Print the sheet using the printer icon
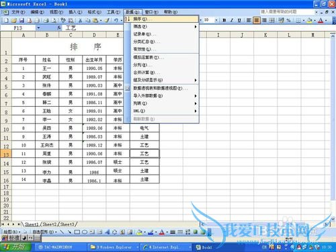Viewport: 336px width, 252px height. [46, 20]
